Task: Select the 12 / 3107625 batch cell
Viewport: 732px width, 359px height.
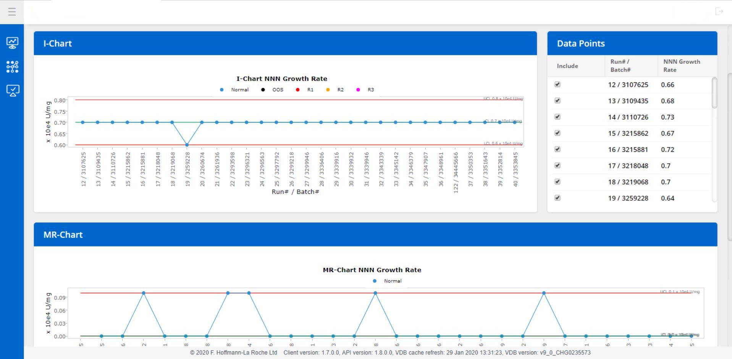Action: 628,85
